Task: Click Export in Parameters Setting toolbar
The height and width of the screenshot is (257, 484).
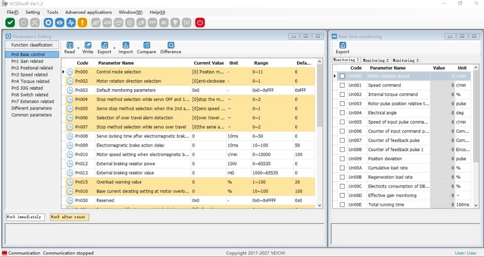Action: (x=104, y=48)
